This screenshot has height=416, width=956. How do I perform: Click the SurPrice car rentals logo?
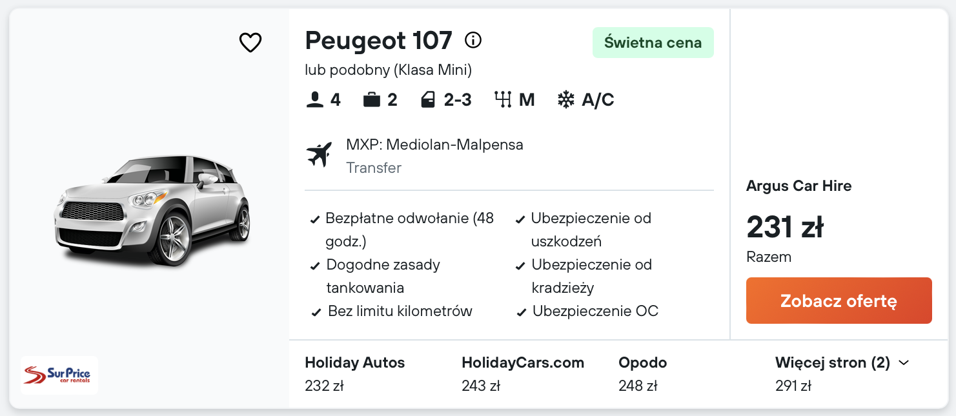(59, 375)
